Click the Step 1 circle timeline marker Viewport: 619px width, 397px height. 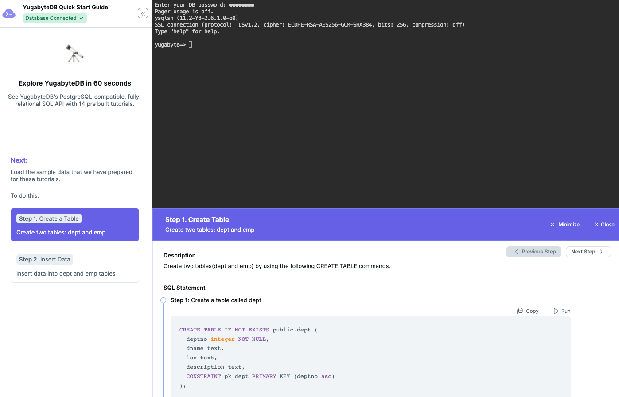pyautogui.click(x=163, y=300)
